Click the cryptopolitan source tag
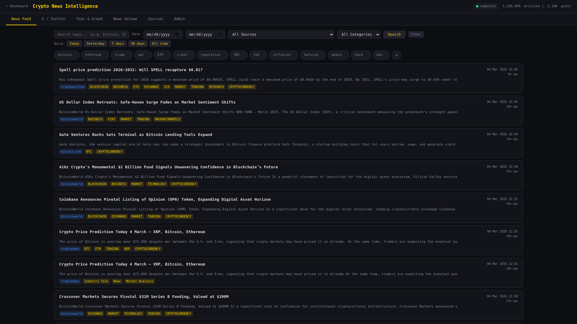577x324 pixels. [x=72, y=87]
